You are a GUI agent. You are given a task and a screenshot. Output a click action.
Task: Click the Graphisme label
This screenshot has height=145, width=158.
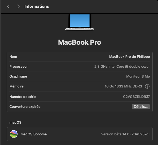tap(18, 77)
